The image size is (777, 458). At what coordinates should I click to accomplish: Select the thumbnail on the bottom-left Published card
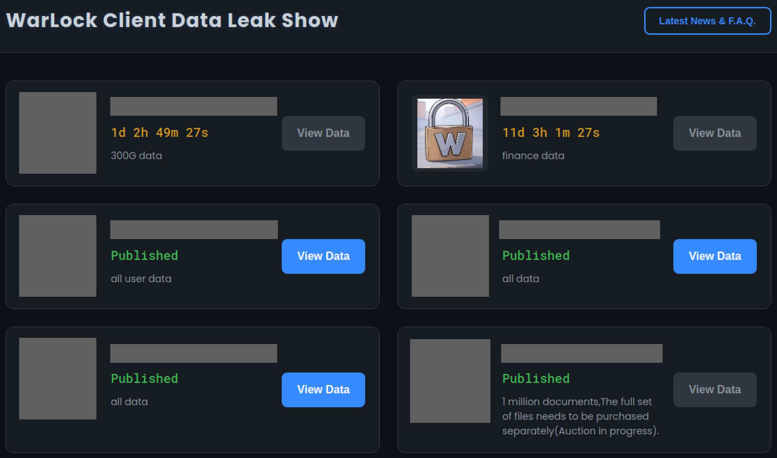pos(58,379)
